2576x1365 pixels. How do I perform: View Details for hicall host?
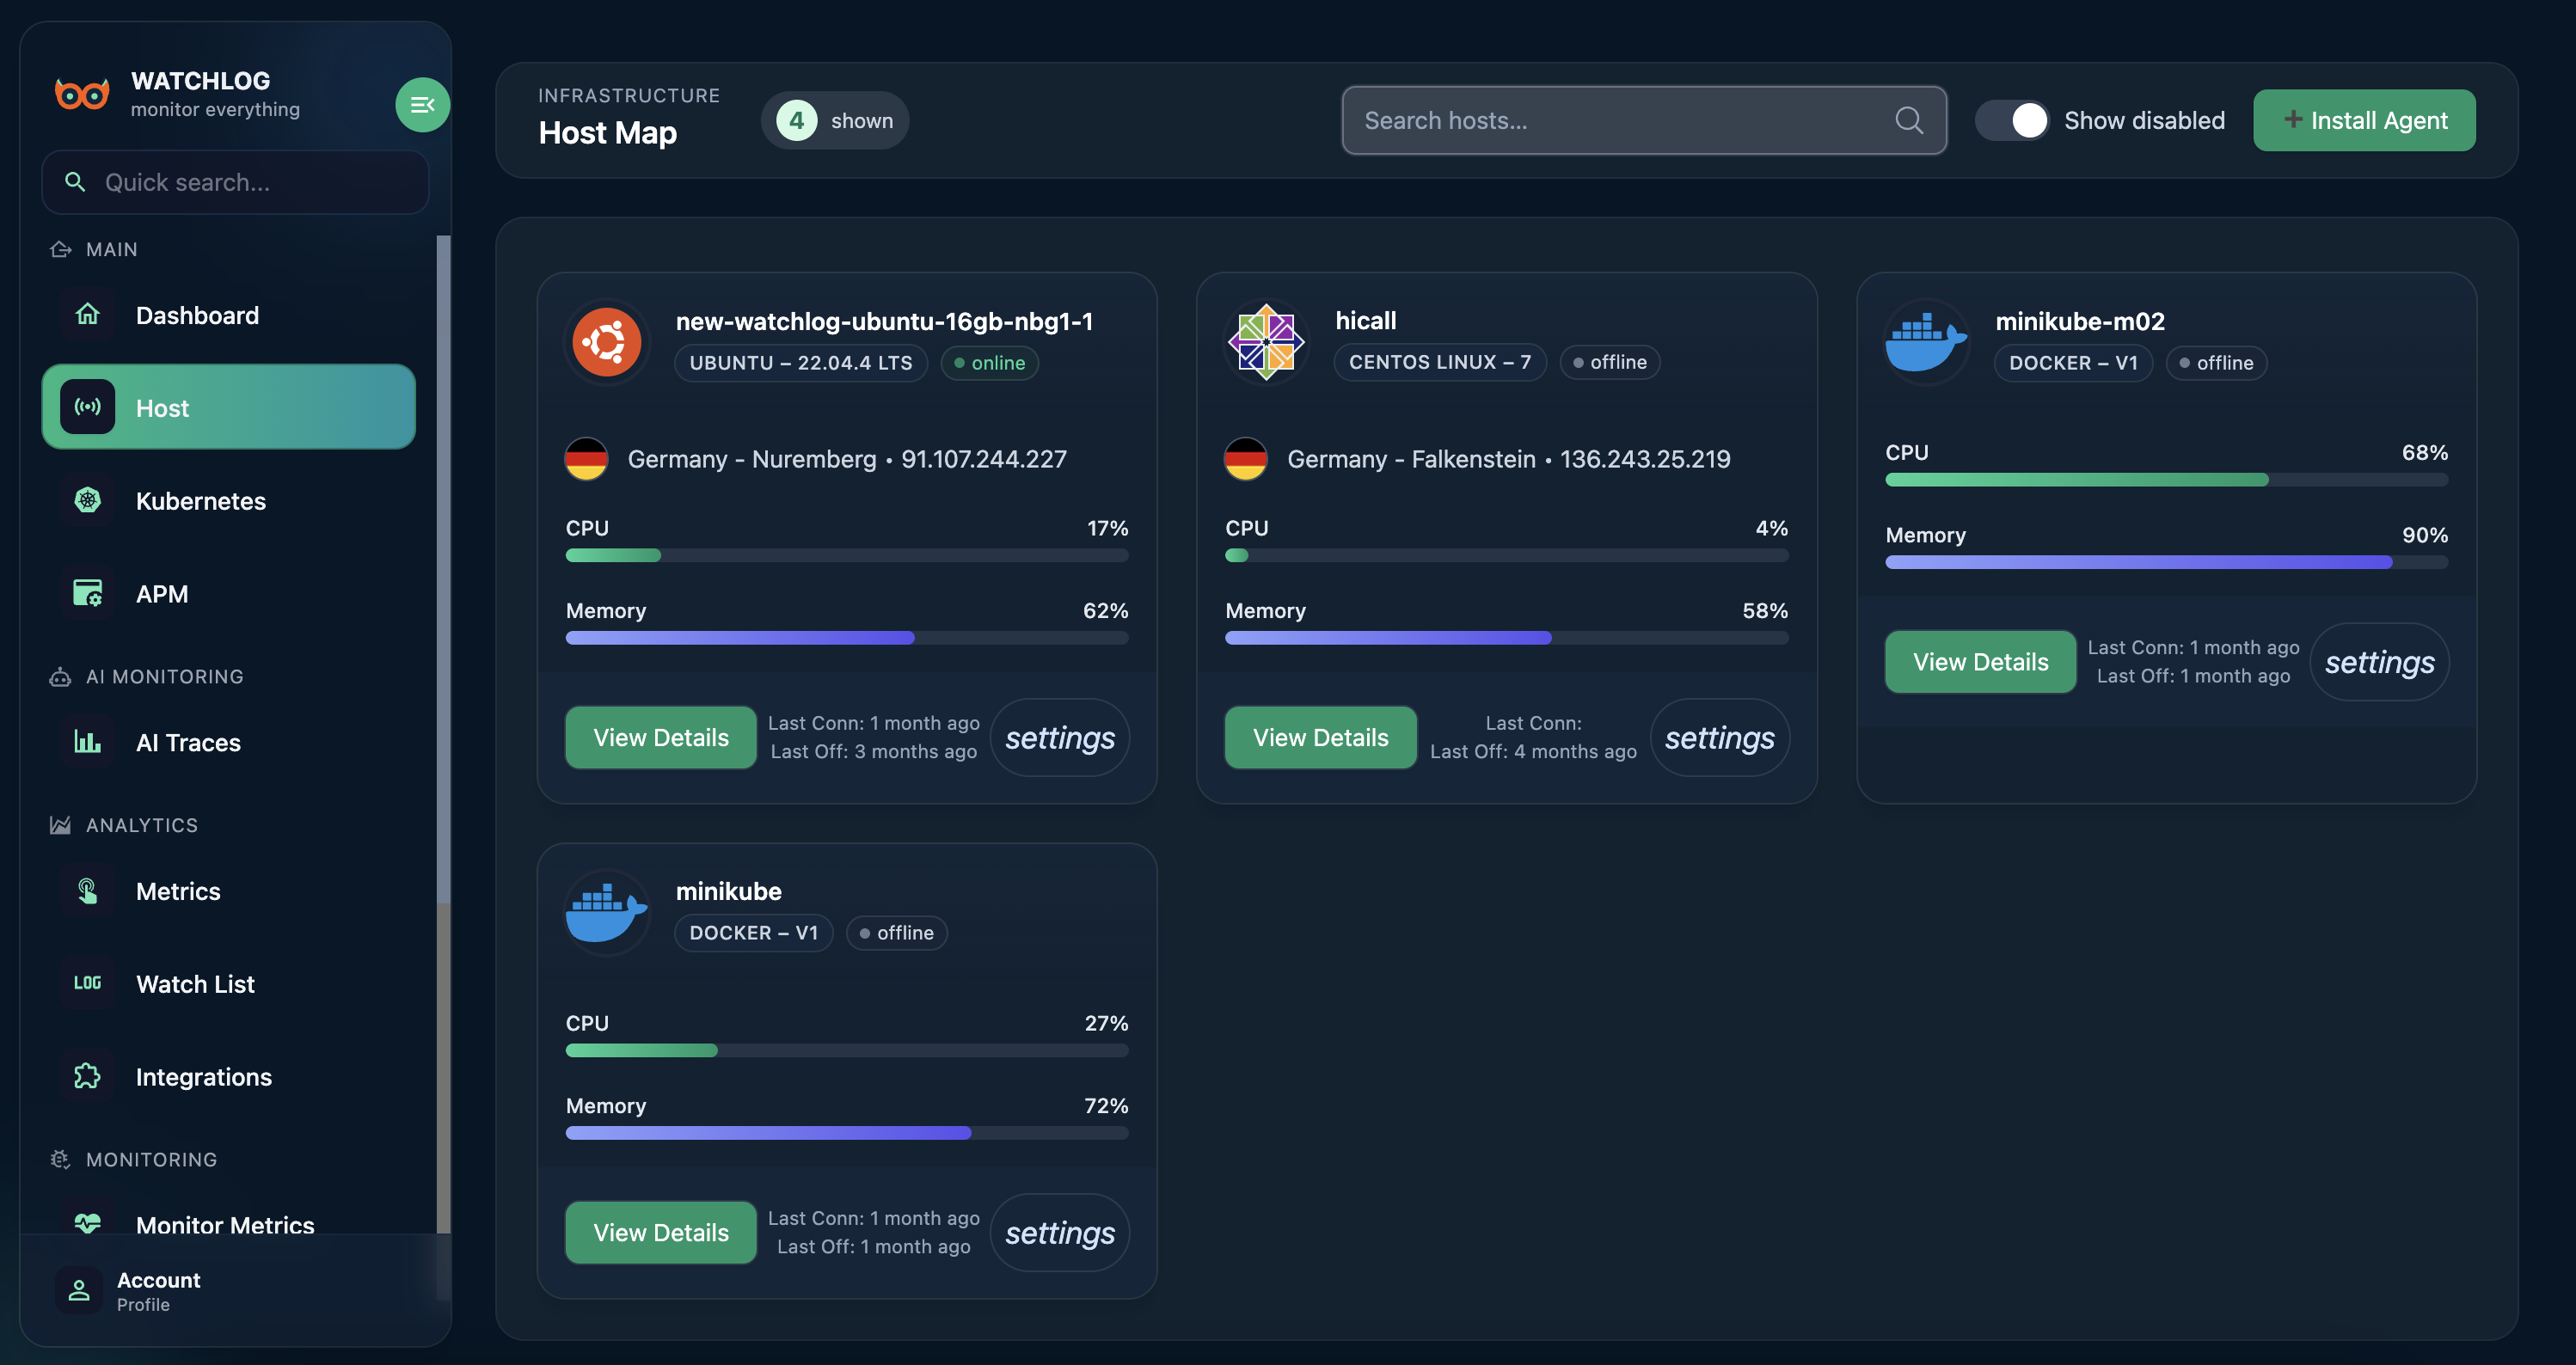click(x=1320, y=737)
